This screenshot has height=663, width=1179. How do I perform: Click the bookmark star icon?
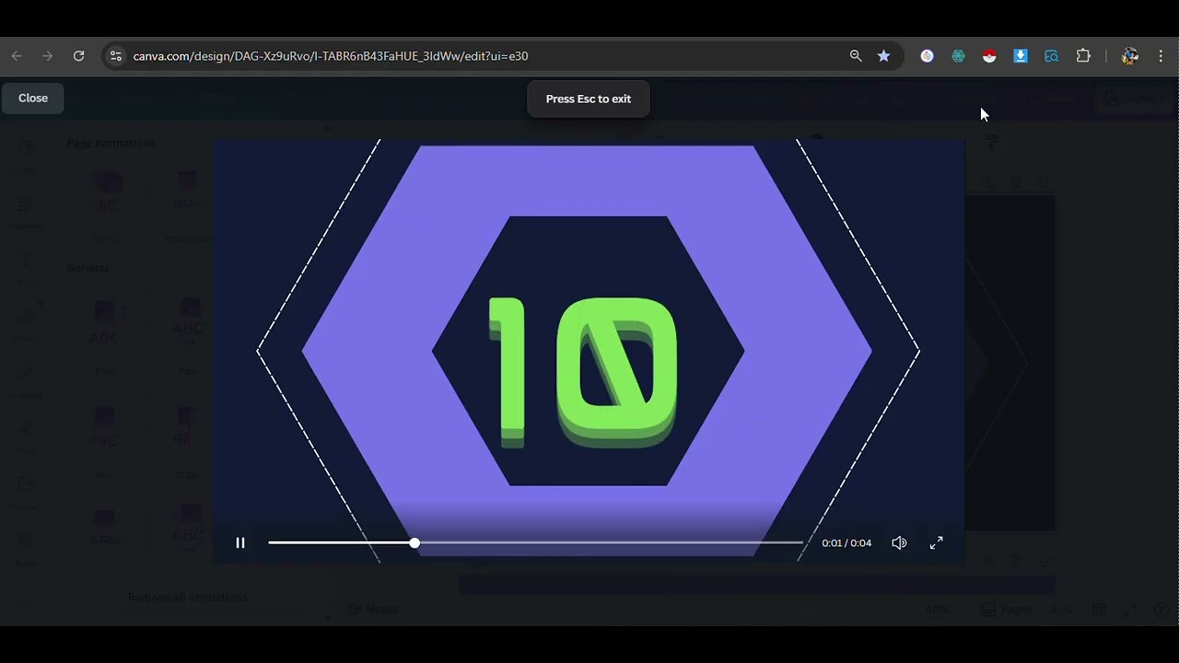[x=883, y=56]
